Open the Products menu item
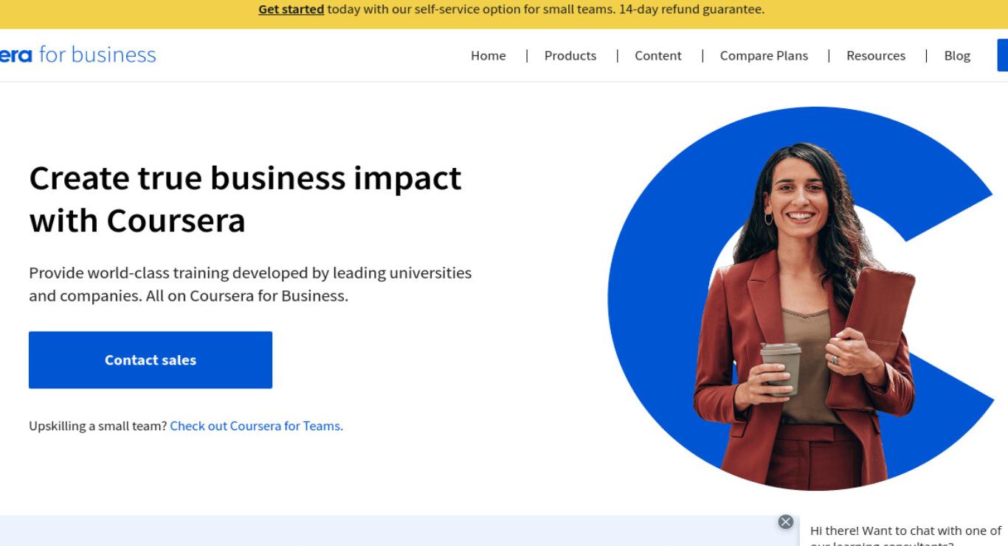This screenshot has width=1008, height=546. tap(570, 55)
